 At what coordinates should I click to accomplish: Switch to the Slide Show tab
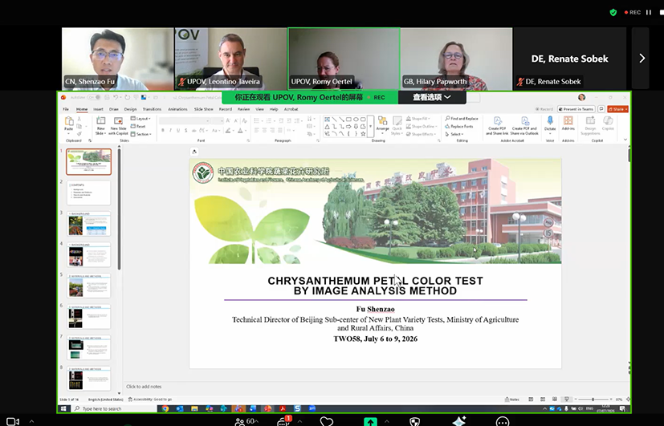(x=203, y=109)
